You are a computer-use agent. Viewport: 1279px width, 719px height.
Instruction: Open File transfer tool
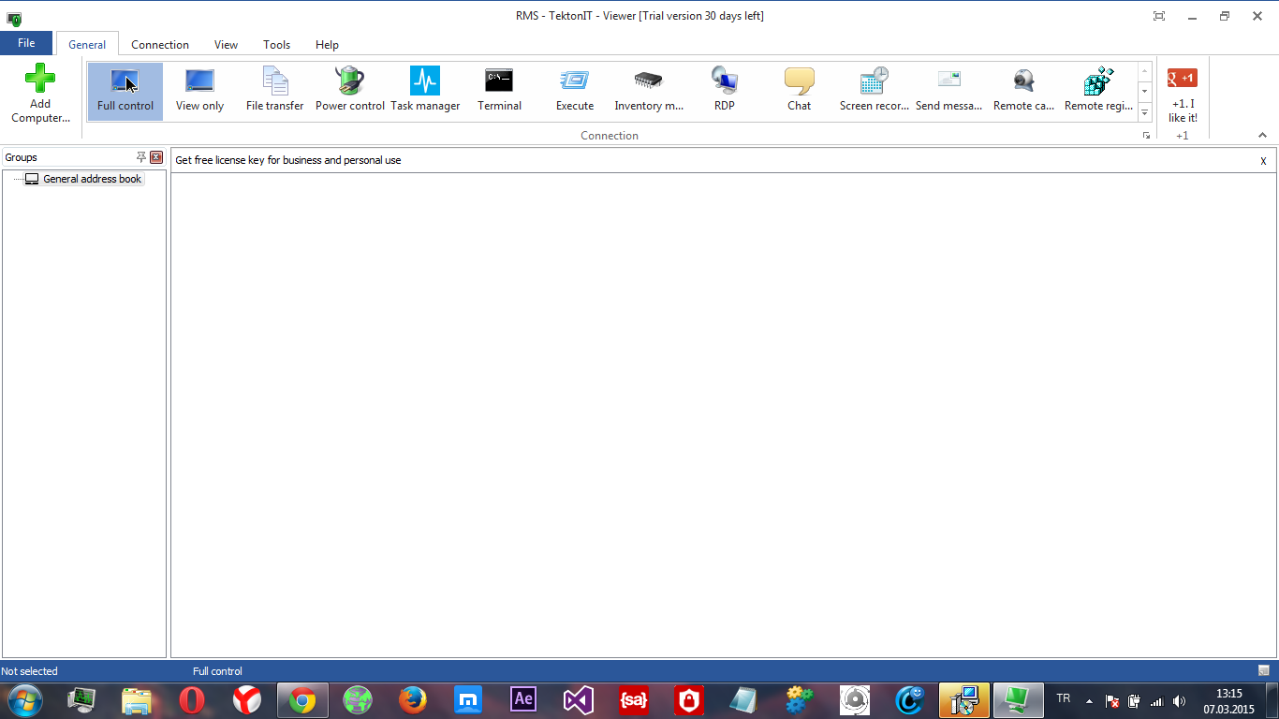[274, 91]
